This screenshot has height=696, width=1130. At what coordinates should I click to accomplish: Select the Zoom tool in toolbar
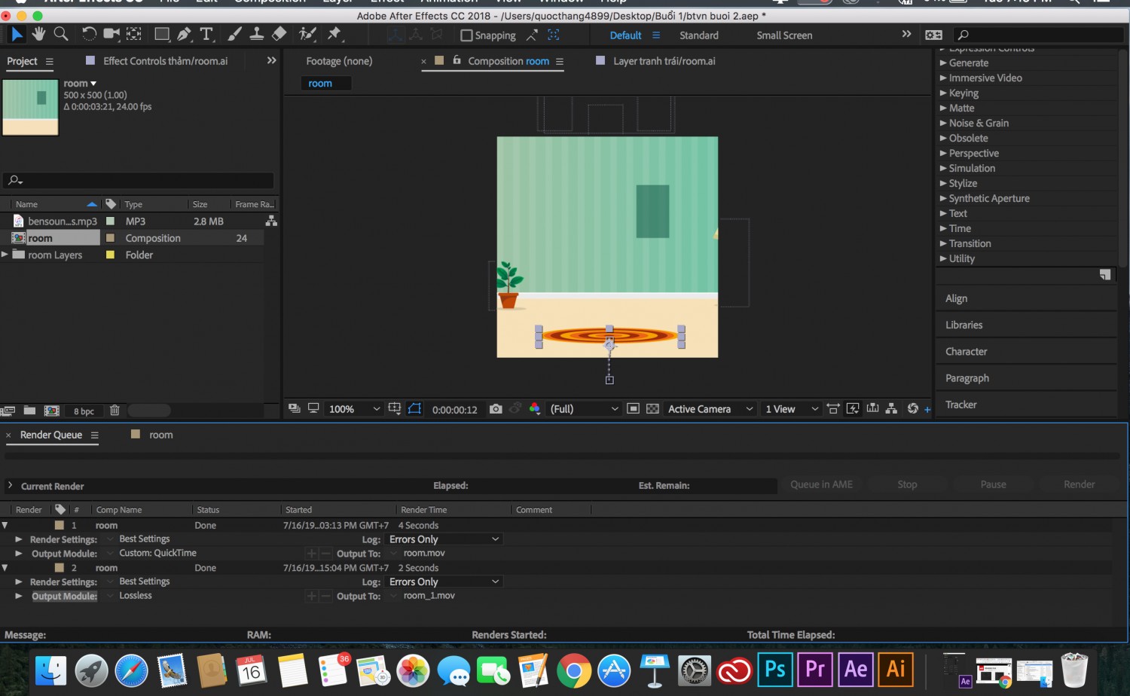61,34
